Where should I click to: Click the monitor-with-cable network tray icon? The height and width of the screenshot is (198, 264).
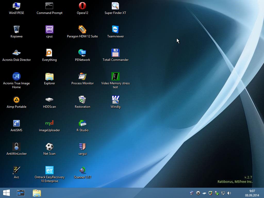click(223, 193)
